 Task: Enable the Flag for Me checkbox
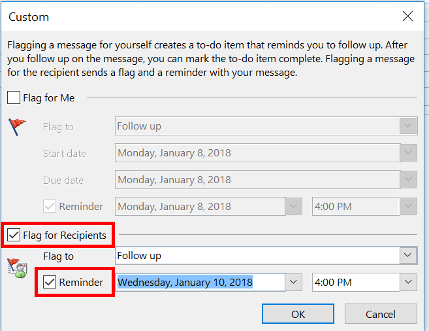14,98
